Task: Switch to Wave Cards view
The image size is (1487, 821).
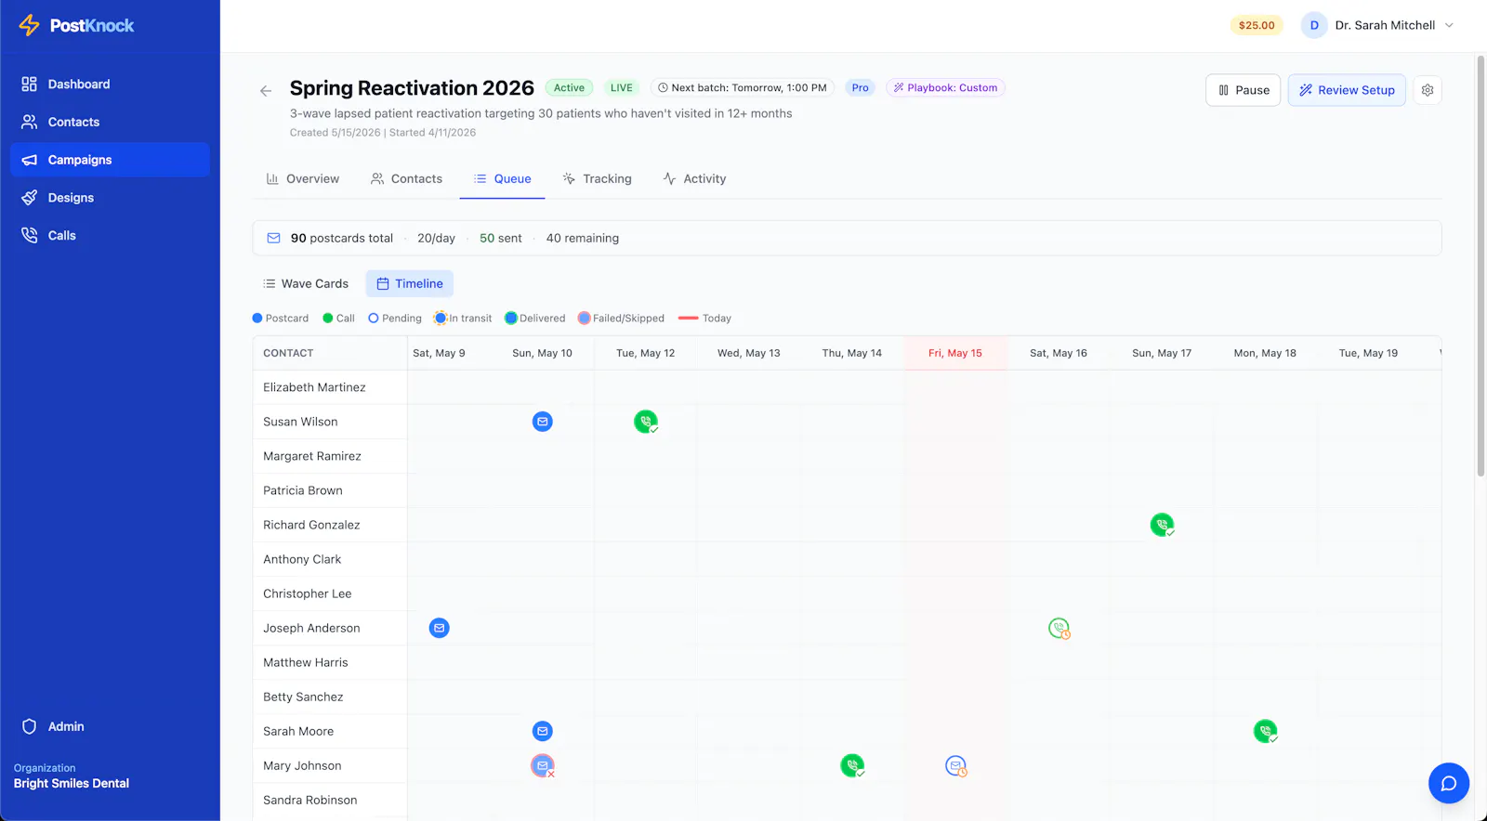Action: 306,283
